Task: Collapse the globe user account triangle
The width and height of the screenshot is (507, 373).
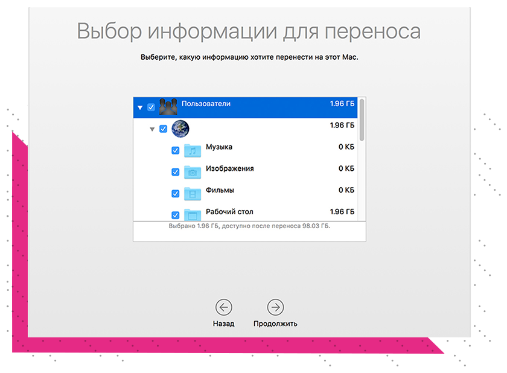Action: 152,129
